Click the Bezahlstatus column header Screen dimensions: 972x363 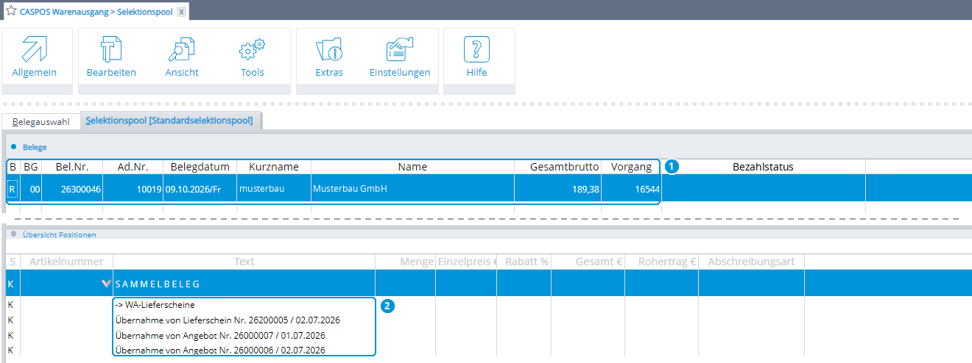pos(763,167)
